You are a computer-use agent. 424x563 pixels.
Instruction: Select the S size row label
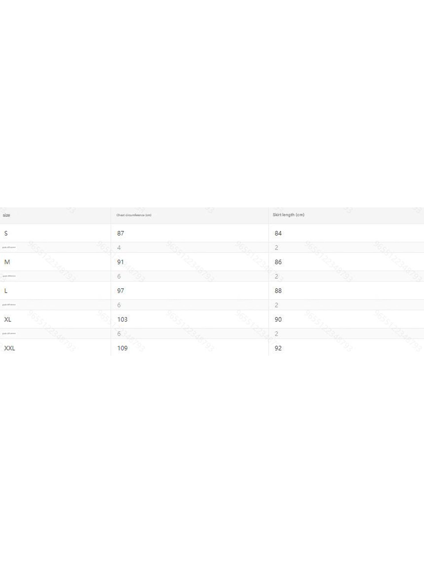(6, 233)
